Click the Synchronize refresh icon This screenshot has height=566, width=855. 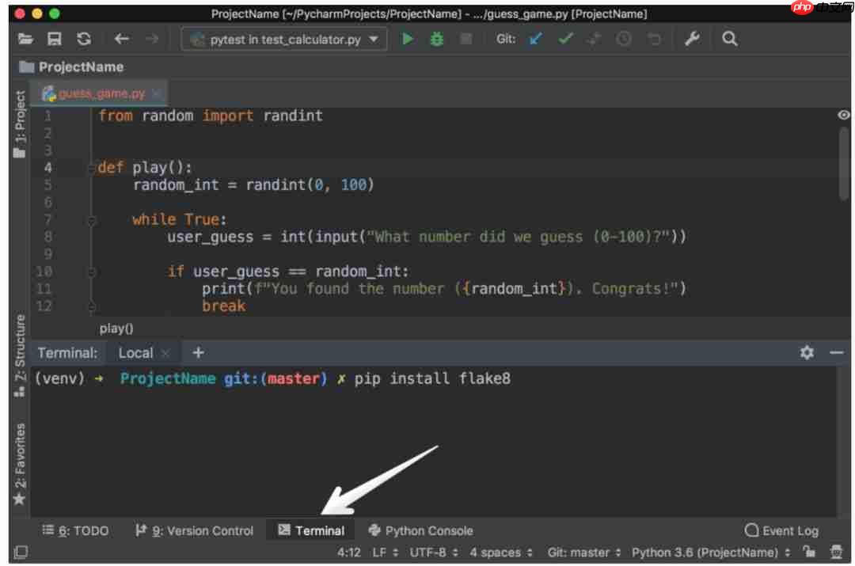coord(85,38)
